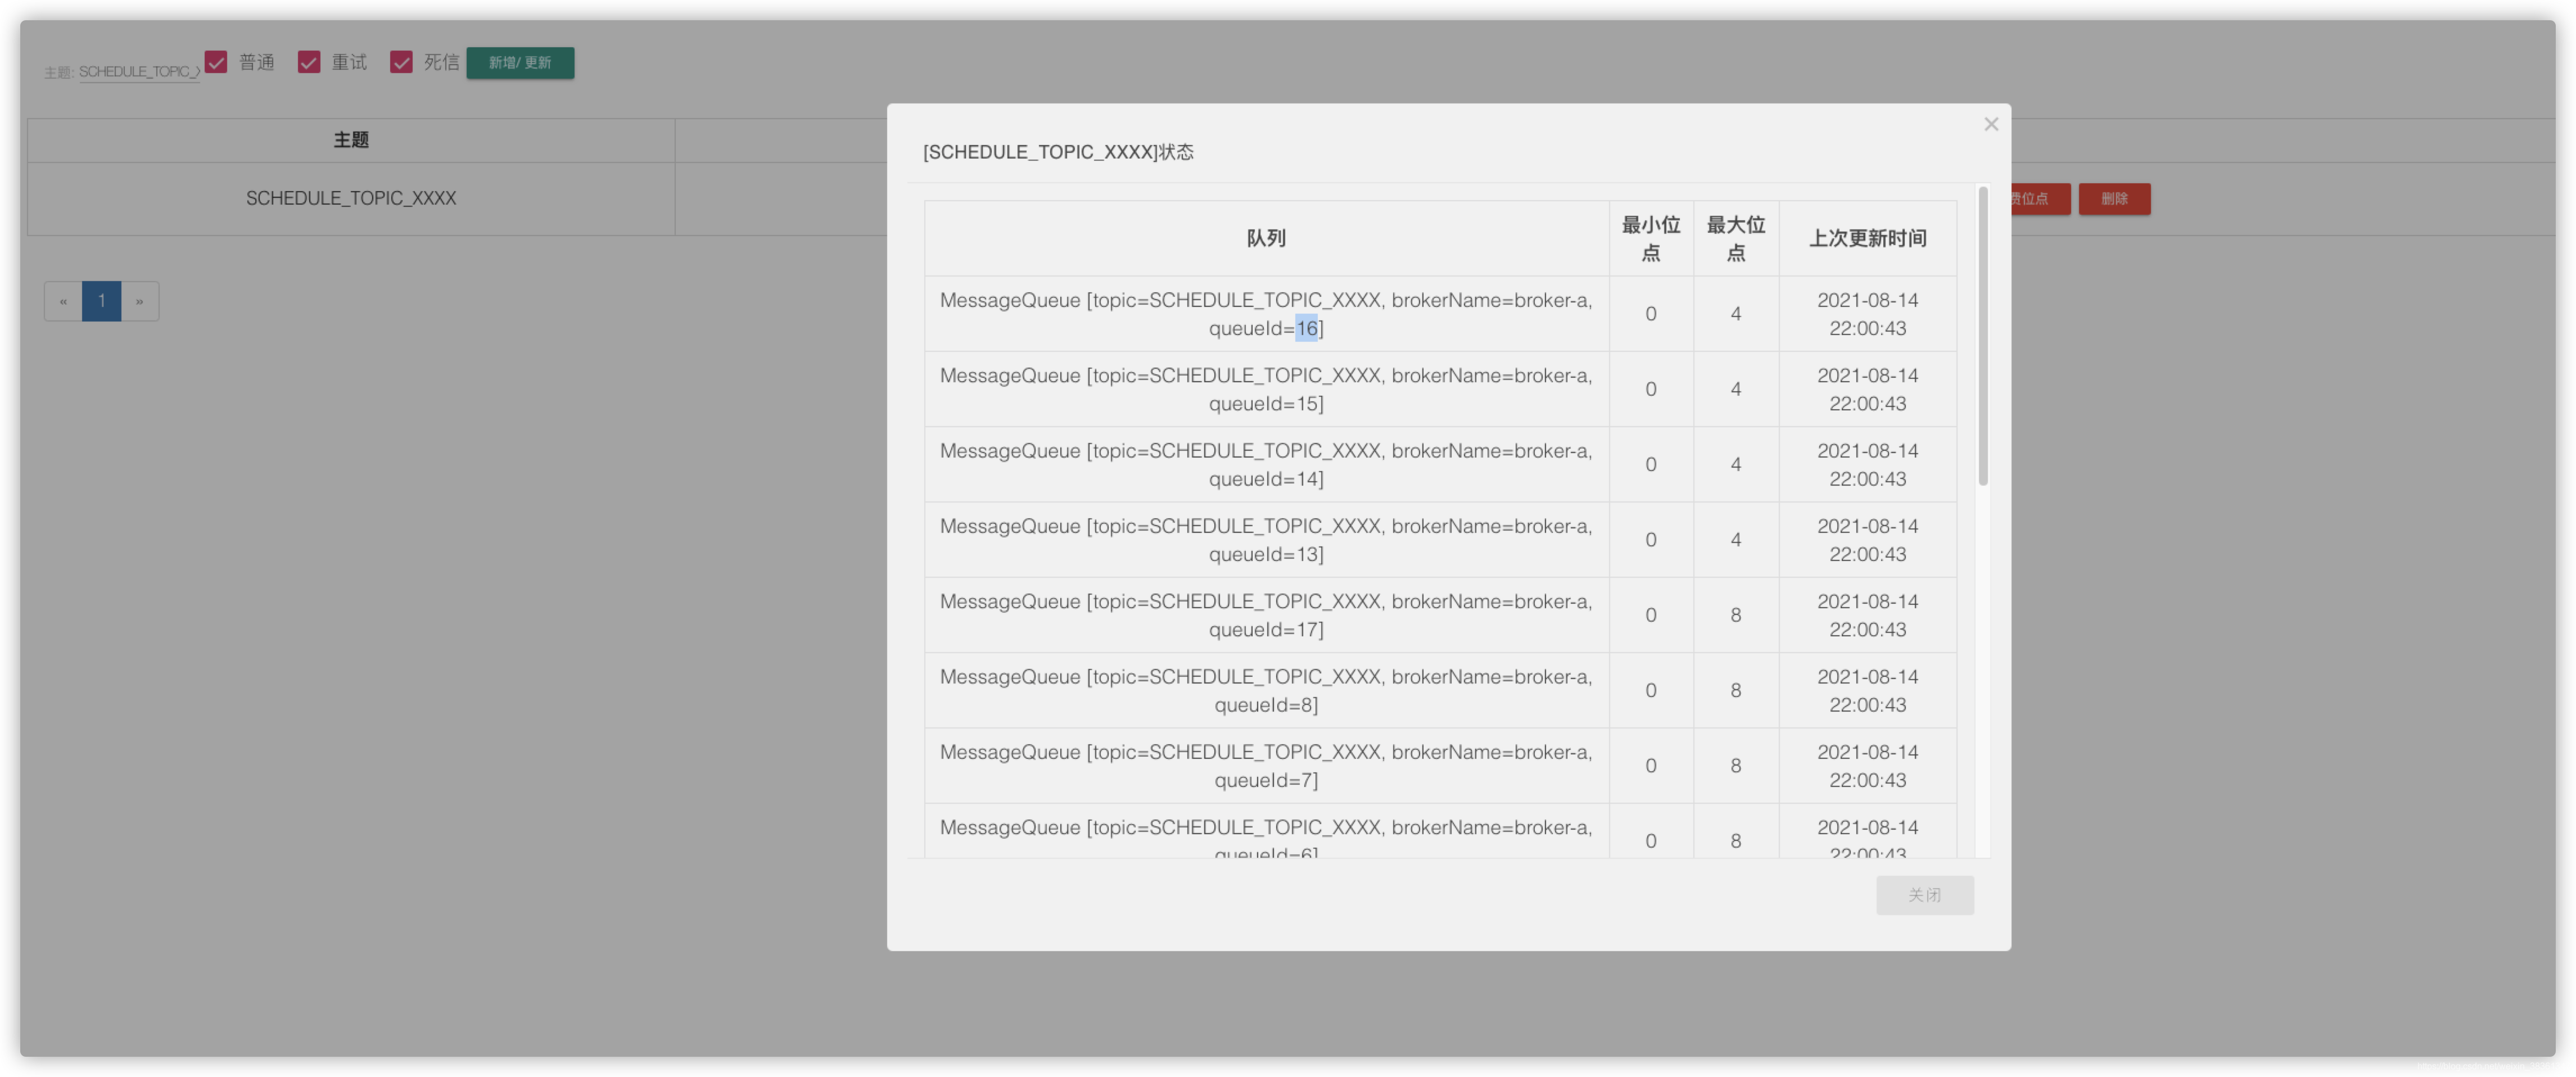Click the 队列 column header
The height and width of the screenshot is (1077, 2576).
click(1265, 238)
